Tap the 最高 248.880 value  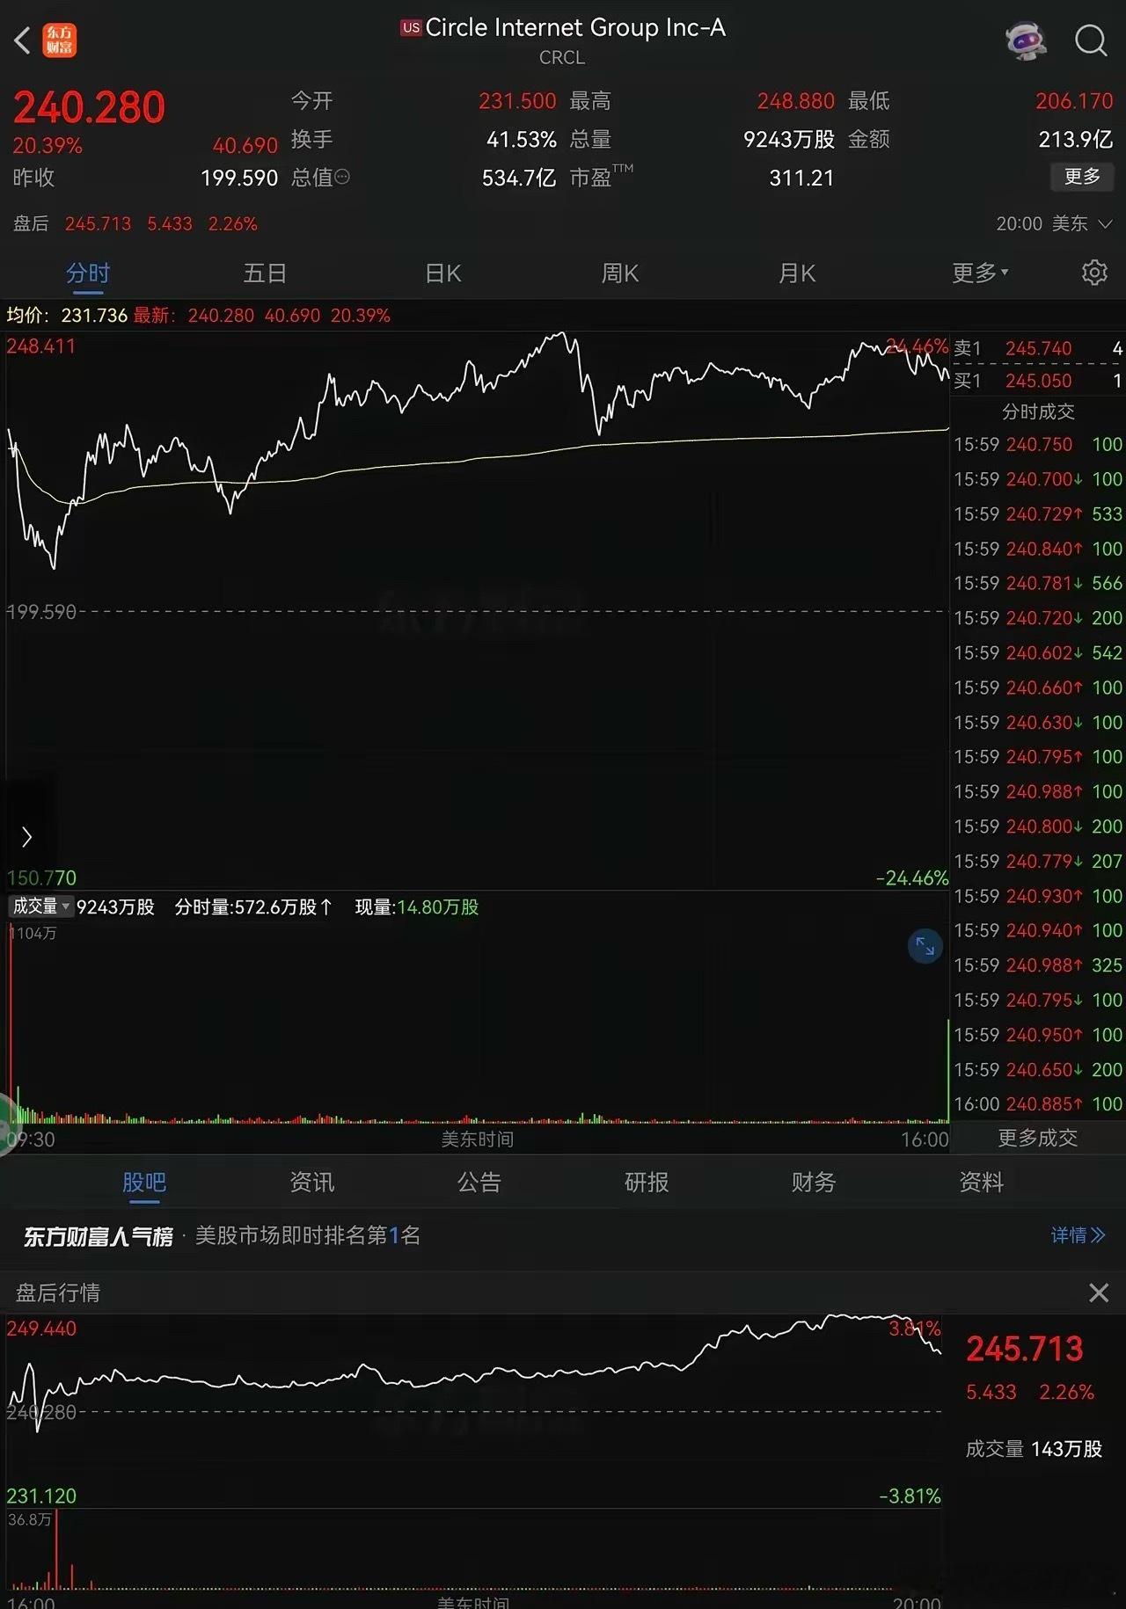click(795, 101)
